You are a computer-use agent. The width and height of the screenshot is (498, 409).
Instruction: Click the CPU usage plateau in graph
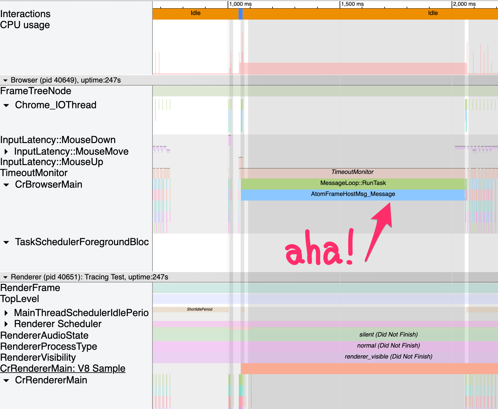tap(353, 68)
